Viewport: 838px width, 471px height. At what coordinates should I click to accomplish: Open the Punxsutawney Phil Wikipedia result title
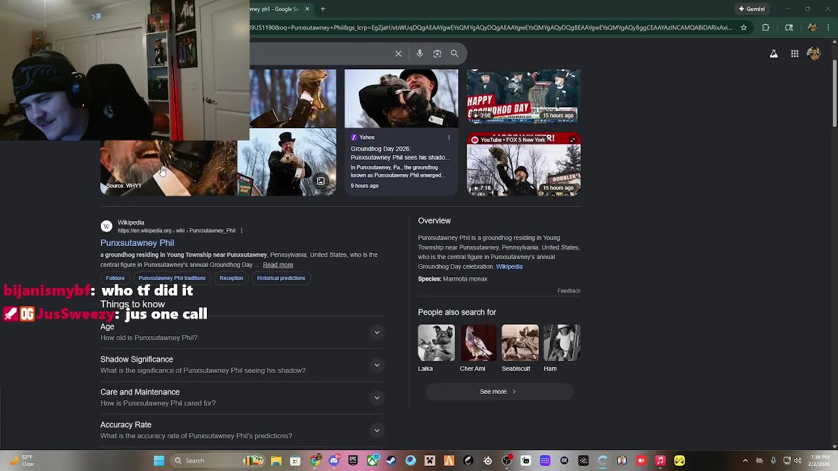(137, 243)
